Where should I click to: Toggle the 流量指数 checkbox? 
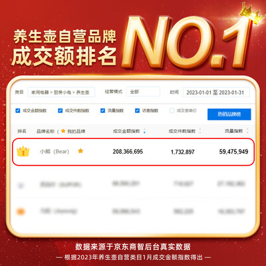click(x=102, y=110)
